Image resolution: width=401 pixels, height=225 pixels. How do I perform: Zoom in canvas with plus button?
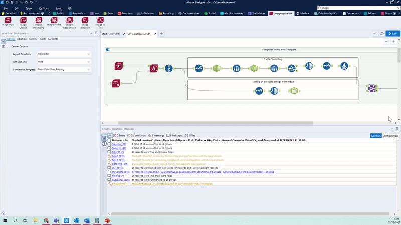pyautogui.click(x=393, y=42)
